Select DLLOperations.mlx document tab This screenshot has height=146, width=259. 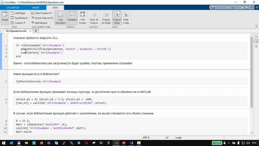pos(16,31)
